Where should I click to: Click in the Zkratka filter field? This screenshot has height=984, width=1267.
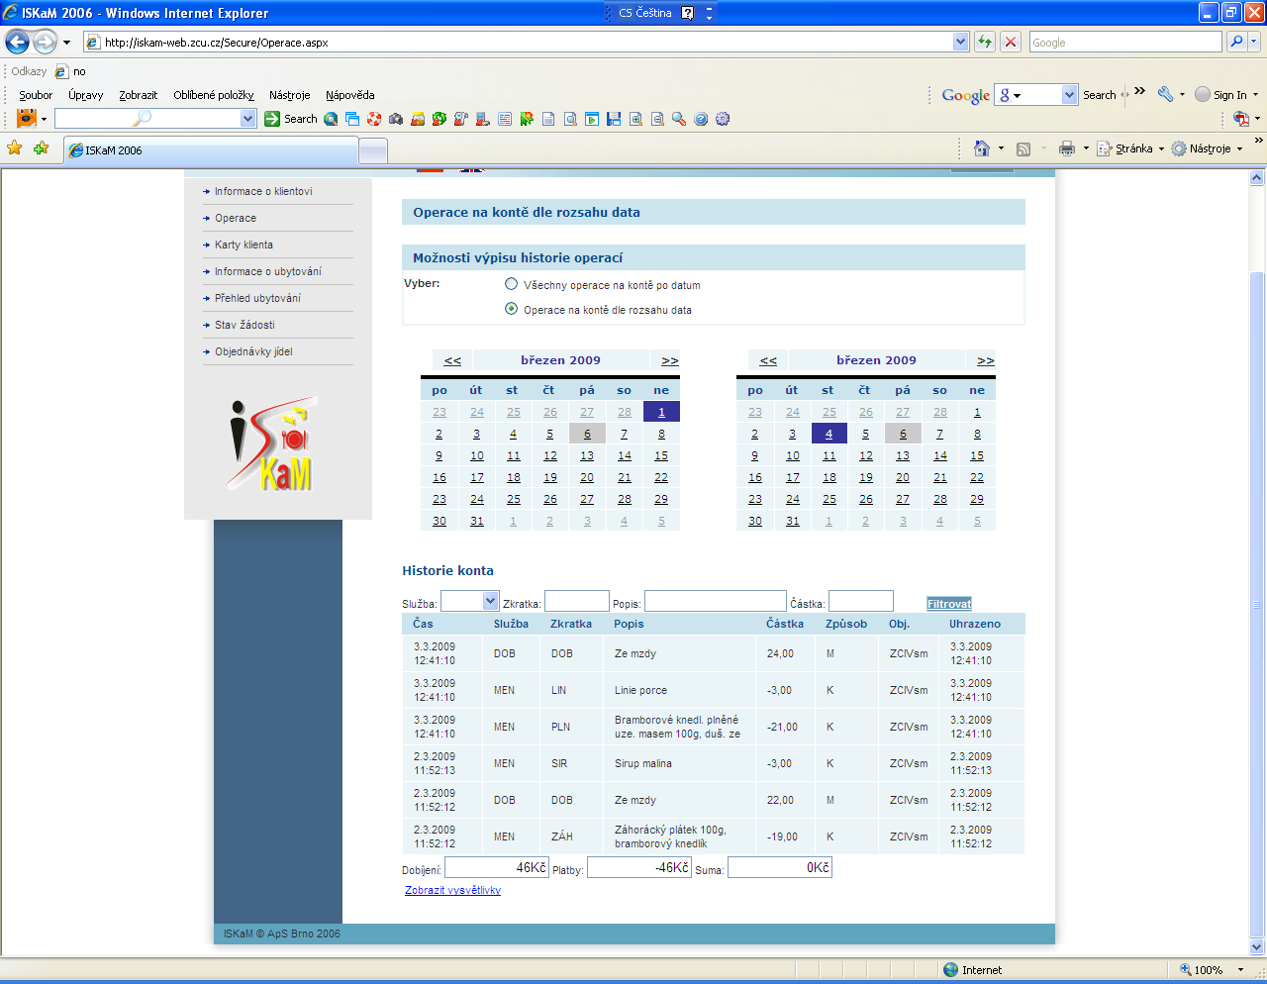tap(577, 601)
